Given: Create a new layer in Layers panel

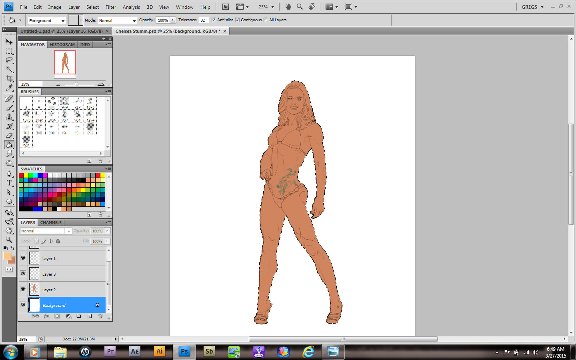Looking at the screenshot, I should tap(90, 316).
